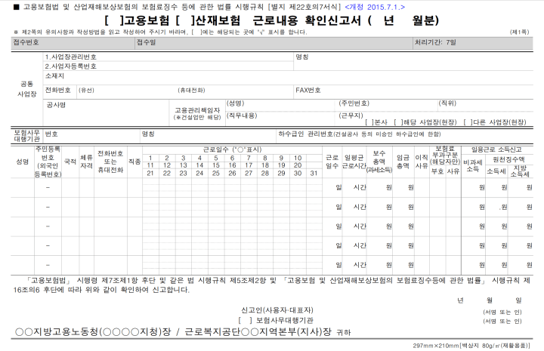Image resolution: width=544 pixels, height=351 pixels.
Task: Click the 년 월 일 date line
Action: (490, 300)
